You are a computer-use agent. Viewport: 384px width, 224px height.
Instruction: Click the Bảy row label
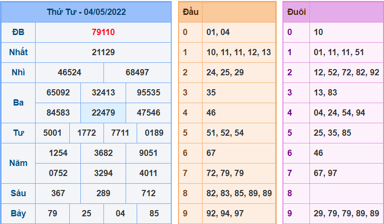click(18, 213)
